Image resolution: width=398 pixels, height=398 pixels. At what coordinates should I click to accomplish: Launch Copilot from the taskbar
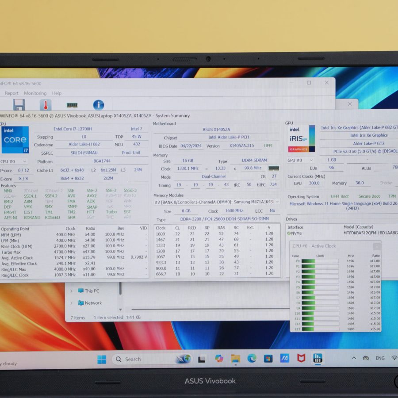click(x=219, y=359)
